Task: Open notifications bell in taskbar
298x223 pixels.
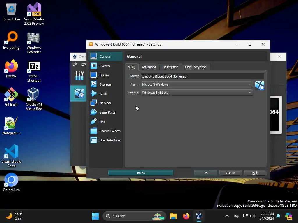Action: click(x=279, y=216)
